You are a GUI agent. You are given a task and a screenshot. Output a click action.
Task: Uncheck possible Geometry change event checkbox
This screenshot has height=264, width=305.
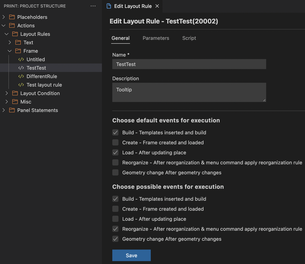click(115, 239)
